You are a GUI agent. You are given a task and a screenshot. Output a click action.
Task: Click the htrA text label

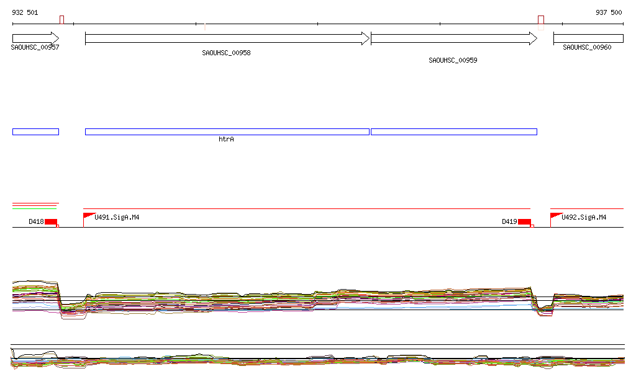coord(226,140)
